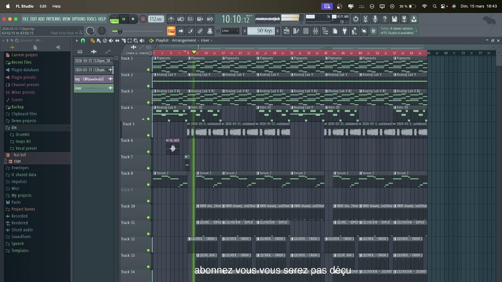Select the playlist slip tool
Screen dimensions: 502x282
point(117,40)
